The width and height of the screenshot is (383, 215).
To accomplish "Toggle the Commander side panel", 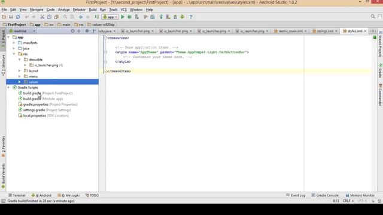I will pos(380,94).
